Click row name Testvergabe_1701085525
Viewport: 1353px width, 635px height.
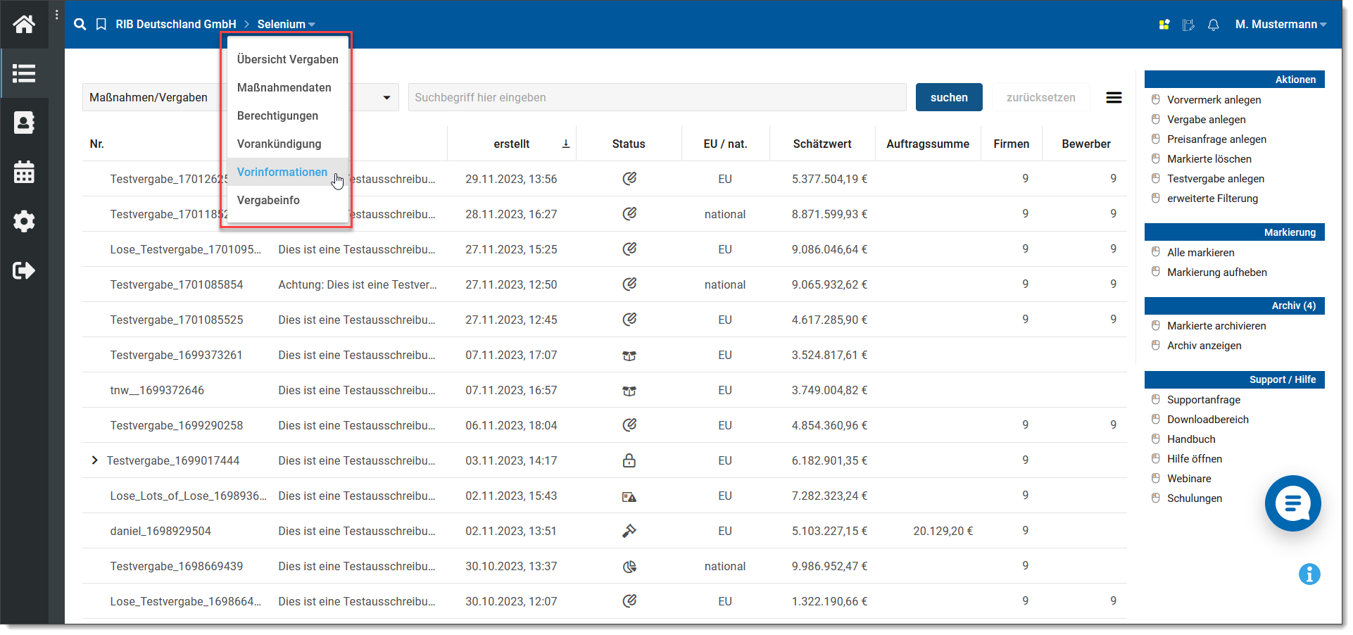(177, 320)
